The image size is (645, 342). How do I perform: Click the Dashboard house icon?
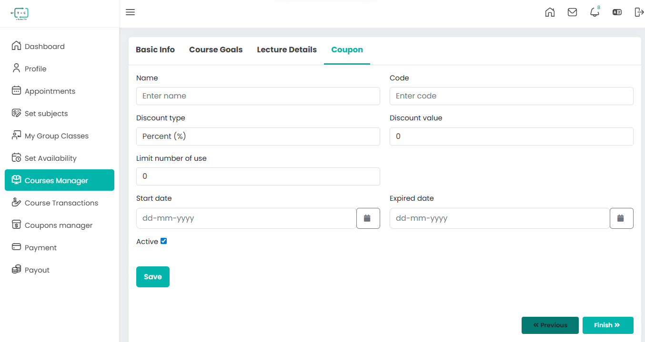[x=16, y=46]
